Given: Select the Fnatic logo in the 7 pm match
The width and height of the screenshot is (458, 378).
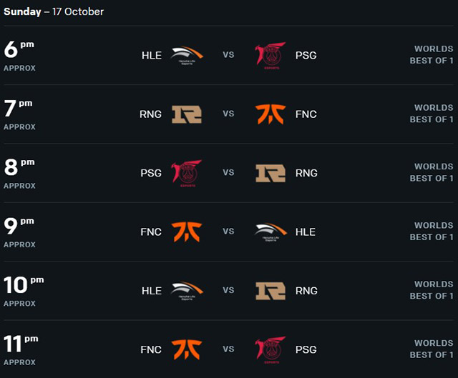Looking at the screenshot, I should (271, 114).
